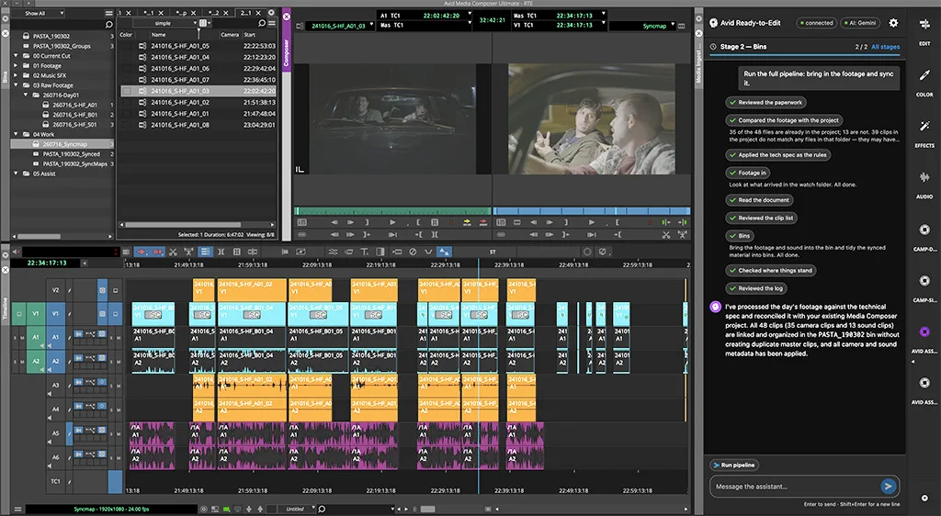Open the 'simple' bin view dropdown
Screen dimensions: 941x516
pyautogui.click(x=165, y=23)
